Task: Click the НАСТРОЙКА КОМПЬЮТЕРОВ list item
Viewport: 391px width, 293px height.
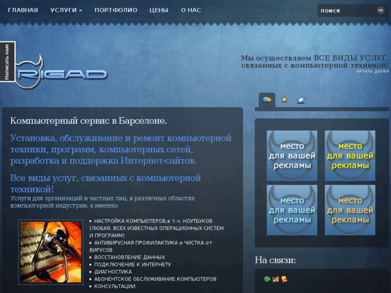Action: (157, 228)
